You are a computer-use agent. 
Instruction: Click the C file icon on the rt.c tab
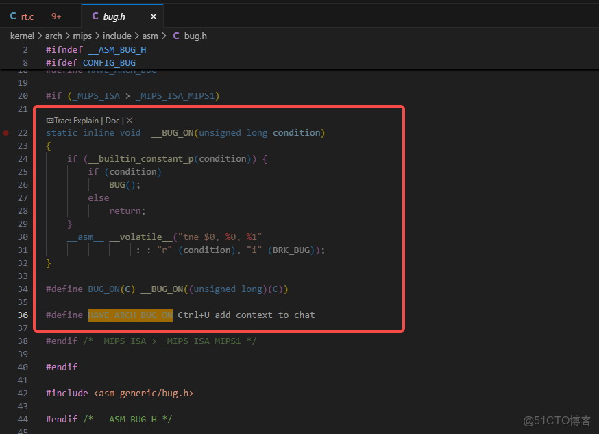click(12, 15)
